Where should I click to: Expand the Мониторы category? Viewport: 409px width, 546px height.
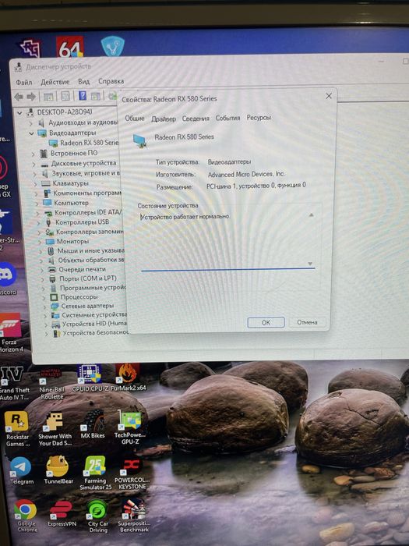(41, 242)
